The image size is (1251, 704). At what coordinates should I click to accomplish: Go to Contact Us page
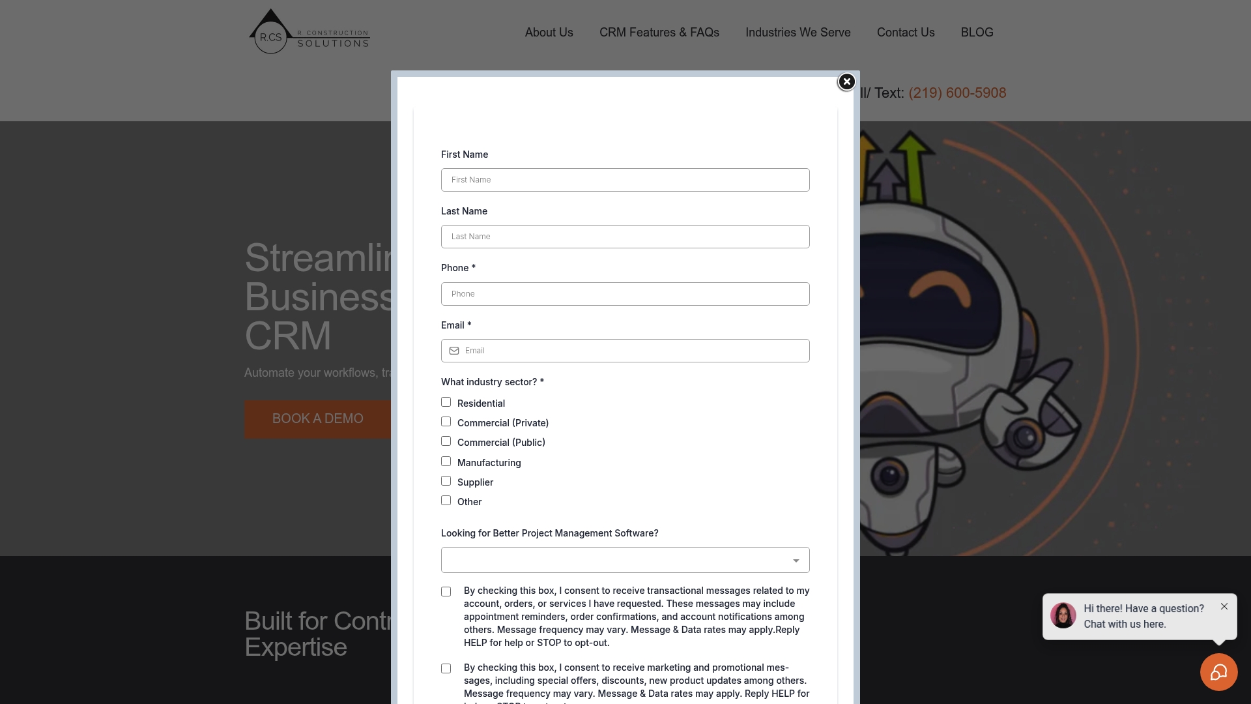click(x=905, y=33)
